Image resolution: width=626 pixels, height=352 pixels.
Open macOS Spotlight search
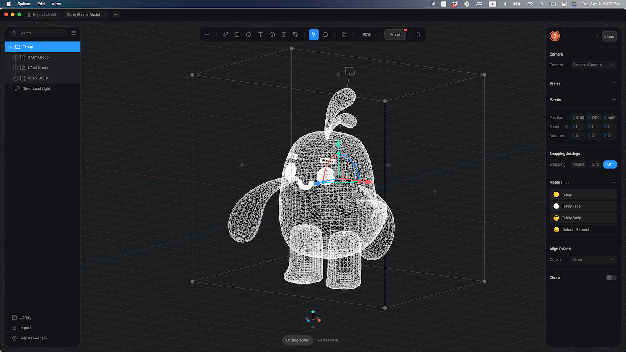pos(541,4)
